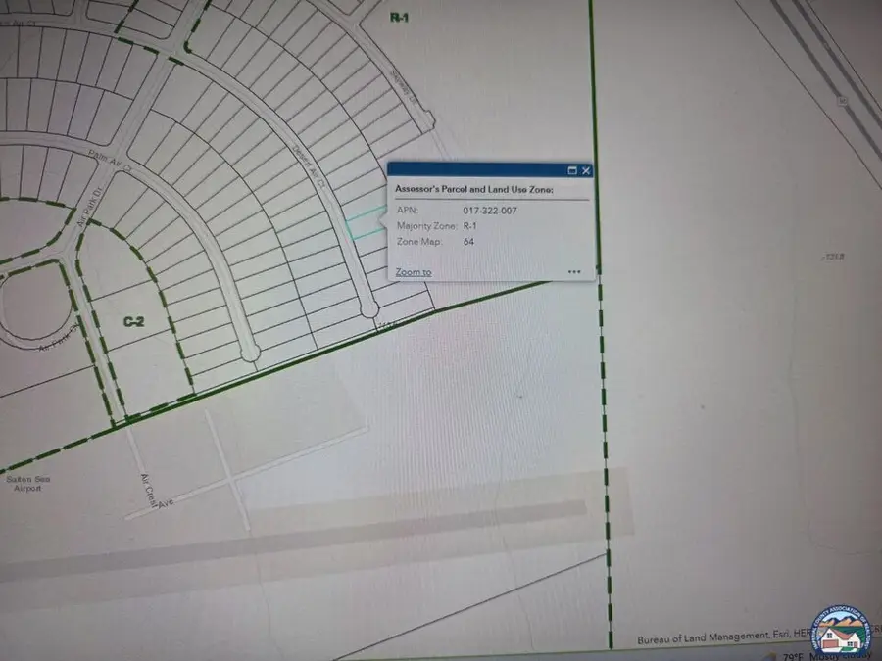Viewport: 882px width, 661px height.
Task: Click the R-1 zone label
Action: (398, 16)
